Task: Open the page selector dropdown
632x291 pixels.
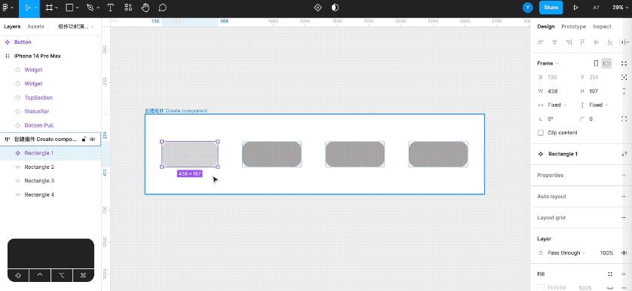Action: [x=75, y=26]
